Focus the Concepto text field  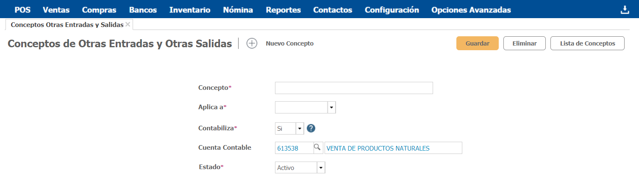pyautogui.click(x=354, y=88)
